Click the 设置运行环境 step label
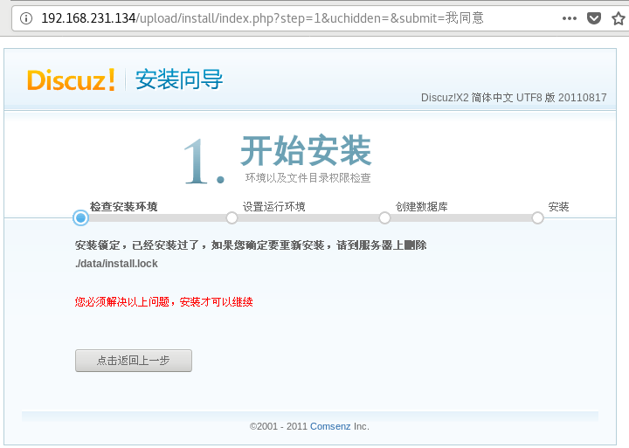 coord(274,207)
